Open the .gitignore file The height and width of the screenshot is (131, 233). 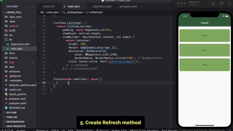pyautogui.click(x=15, y=76)
